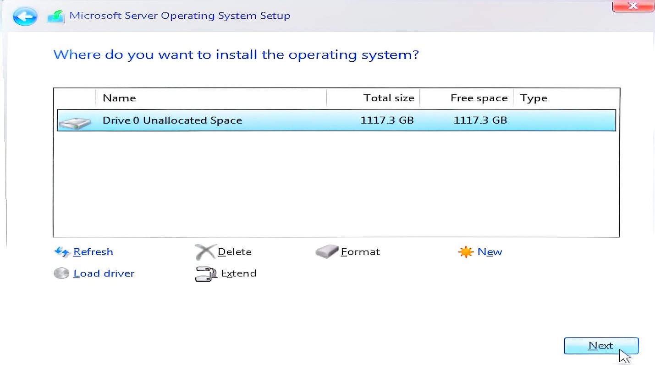This screenshot has height=365, width=655.
Task: Create a partition with the New link
Action: (x=490, y=252)
